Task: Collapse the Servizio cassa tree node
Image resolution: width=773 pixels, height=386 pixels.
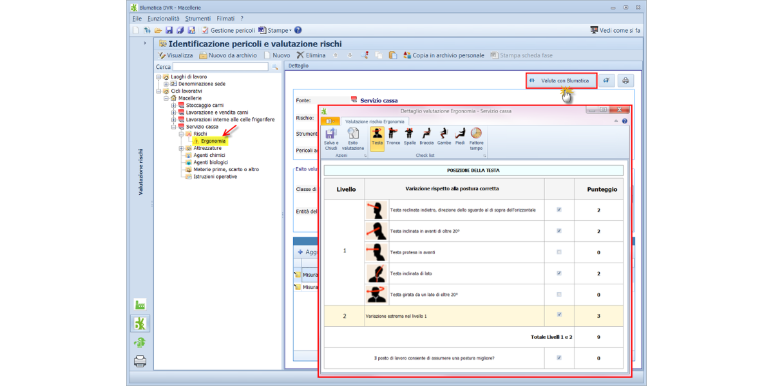Action: pyautogui.click(x=173, y=127)
